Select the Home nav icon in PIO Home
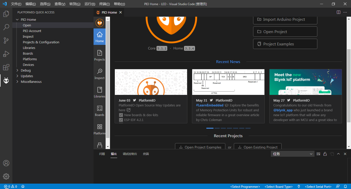This screenshot has width=351, height=189. click(100, 37)
